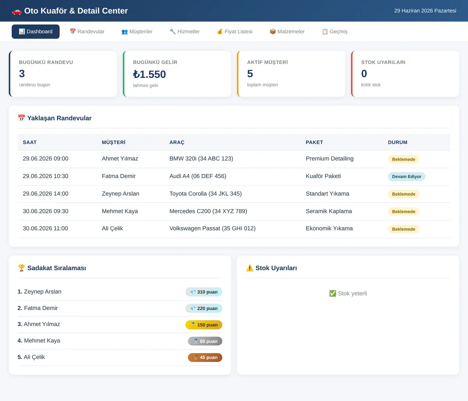
Task: Go to the Hizmetler tab
Action: [184, 32]
